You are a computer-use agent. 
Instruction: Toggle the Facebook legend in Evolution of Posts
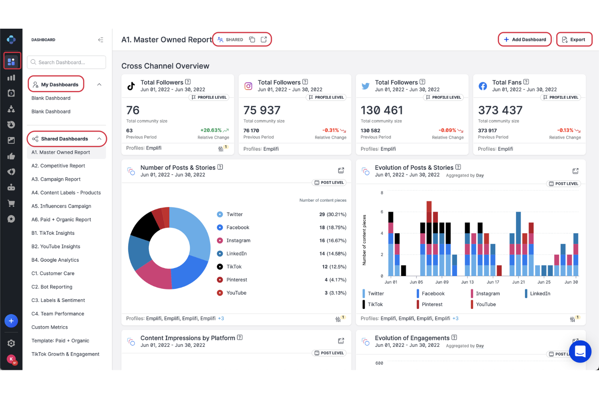[x=432, y=293]
